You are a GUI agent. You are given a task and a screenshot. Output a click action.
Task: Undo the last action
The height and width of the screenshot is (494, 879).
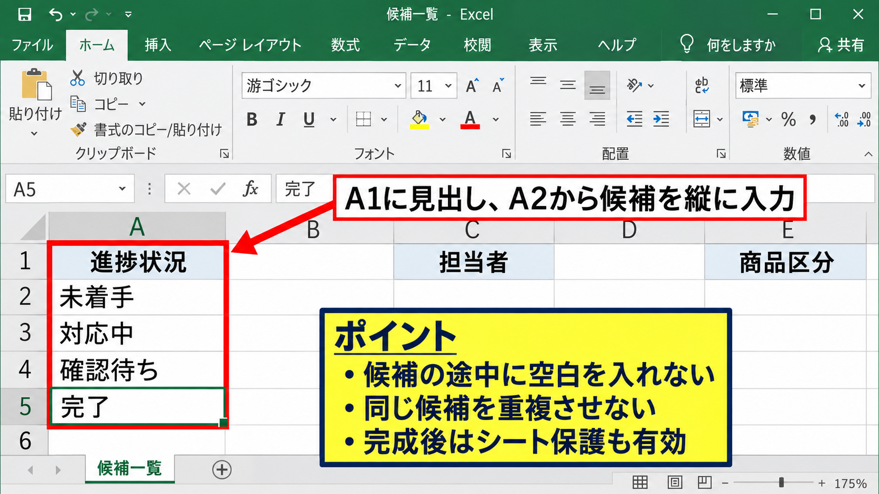[x=56, y=14]
